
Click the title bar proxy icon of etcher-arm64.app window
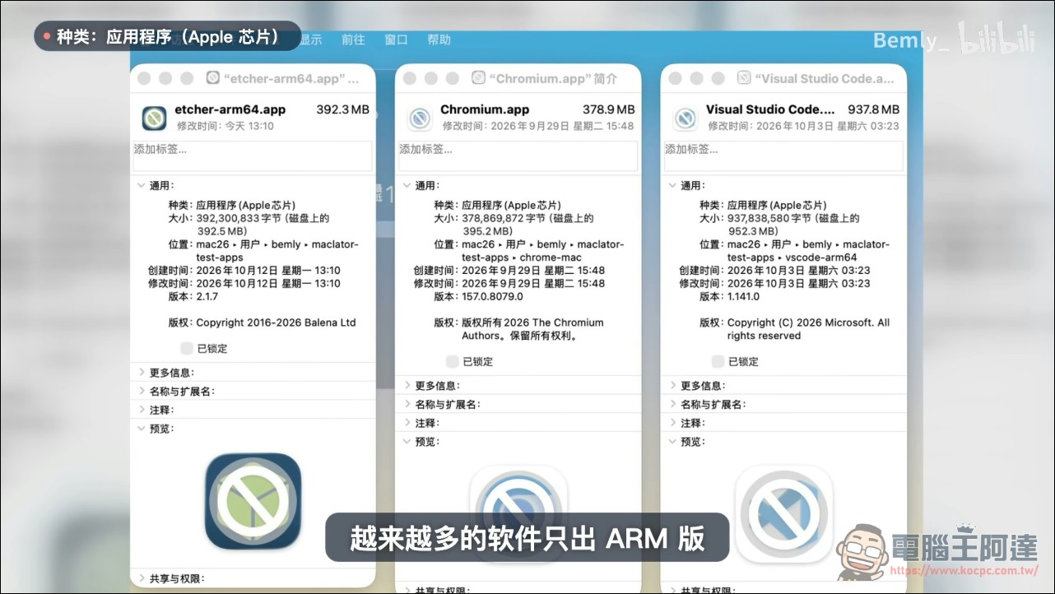213,78
